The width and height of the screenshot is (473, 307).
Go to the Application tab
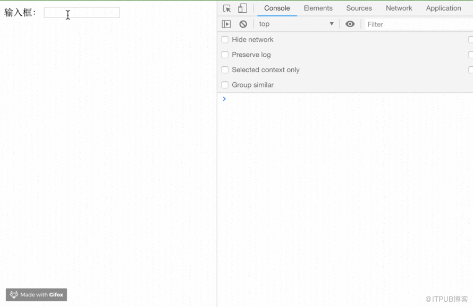[x=443, y=8]
